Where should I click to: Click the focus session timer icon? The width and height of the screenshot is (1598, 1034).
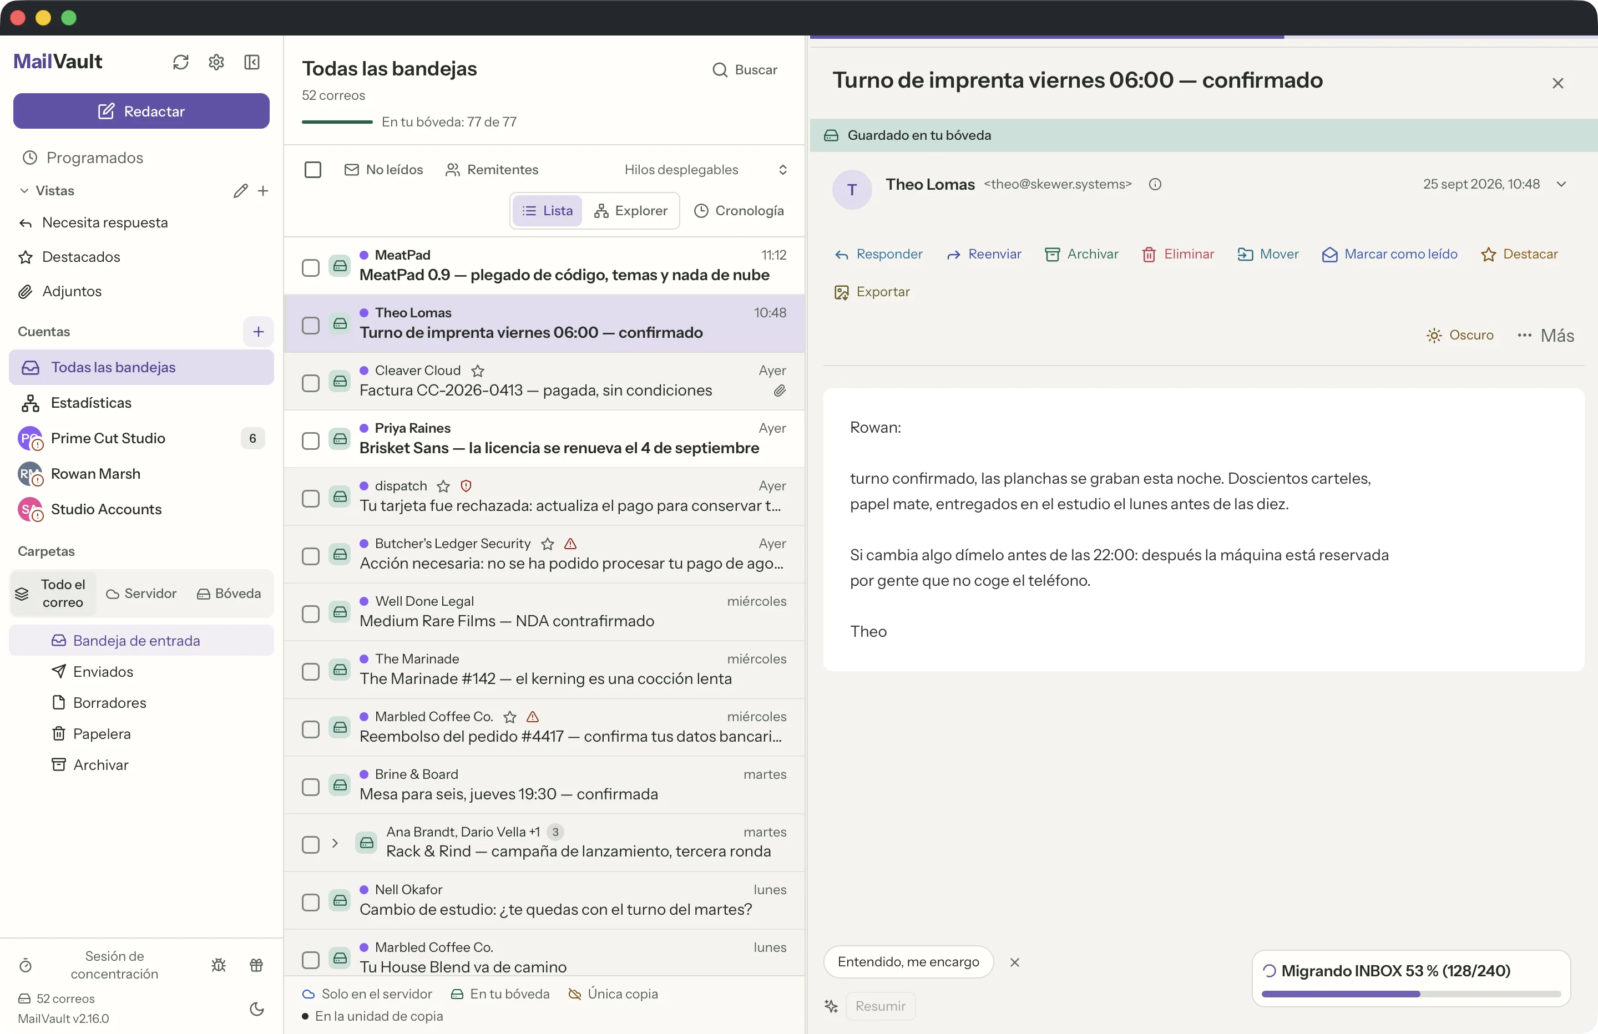[x=26, y=965]
